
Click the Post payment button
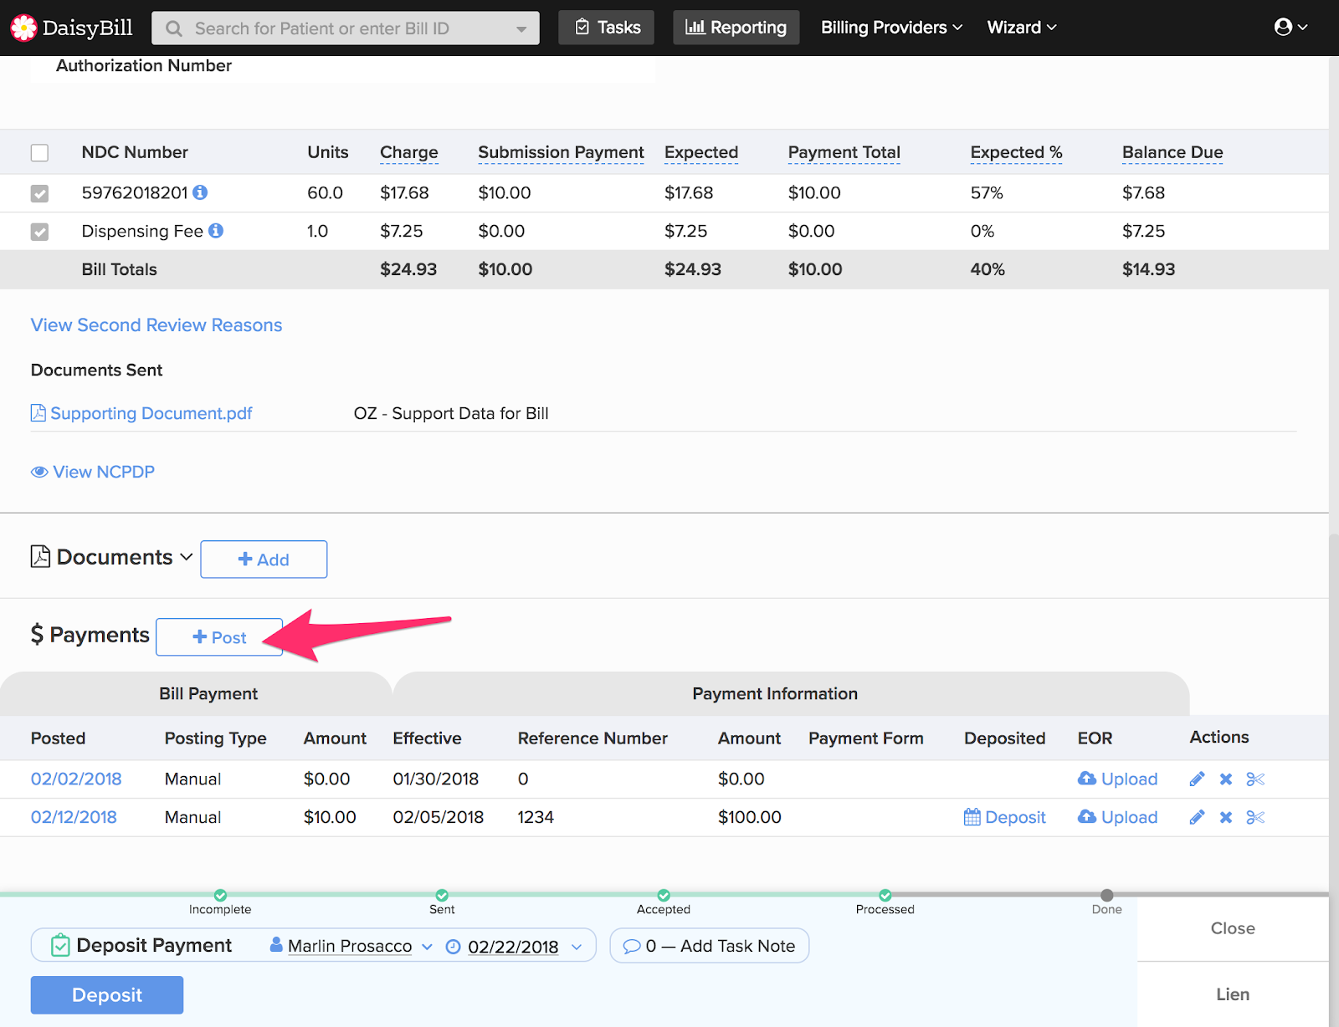pyautogui.click(x=219, y=637)
